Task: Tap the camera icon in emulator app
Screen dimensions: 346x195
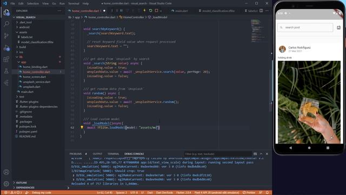Action: pyautogui.click(x=339, y=28)
